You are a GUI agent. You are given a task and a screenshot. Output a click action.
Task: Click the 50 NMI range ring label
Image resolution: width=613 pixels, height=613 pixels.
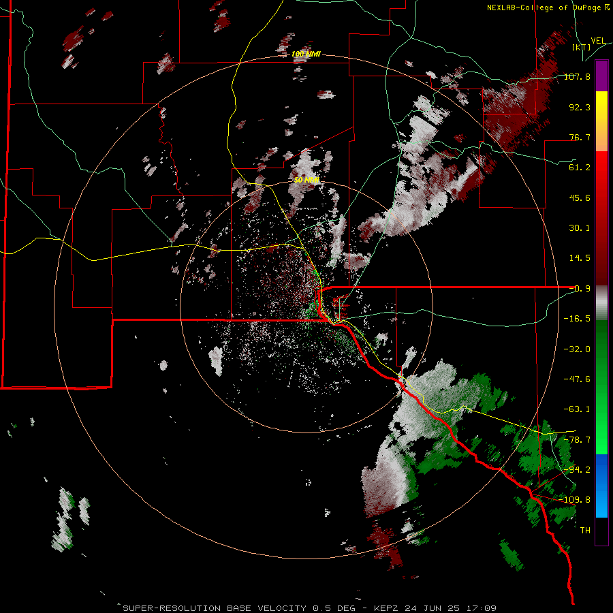[x=306, y=180]
